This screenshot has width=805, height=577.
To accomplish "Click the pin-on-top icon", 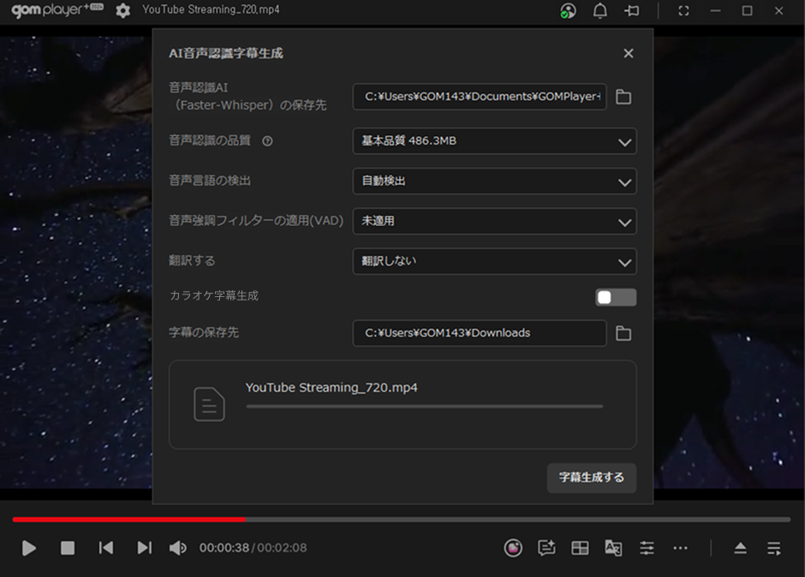I will coord(632,10).
